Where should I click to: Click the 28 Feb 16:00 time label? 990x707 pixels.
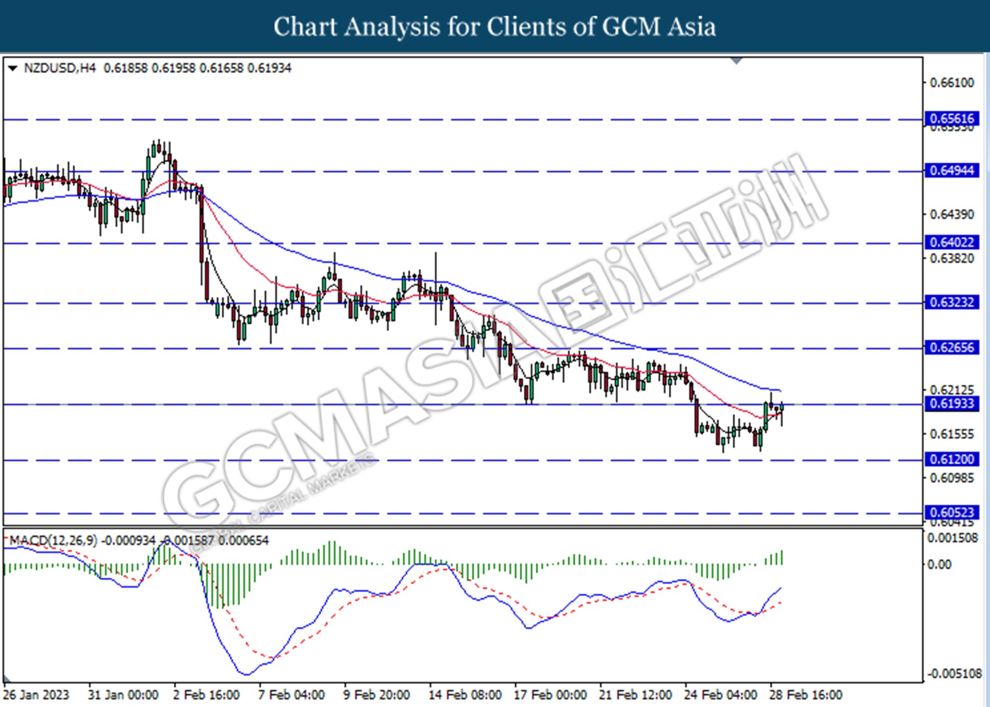point(805,695)
